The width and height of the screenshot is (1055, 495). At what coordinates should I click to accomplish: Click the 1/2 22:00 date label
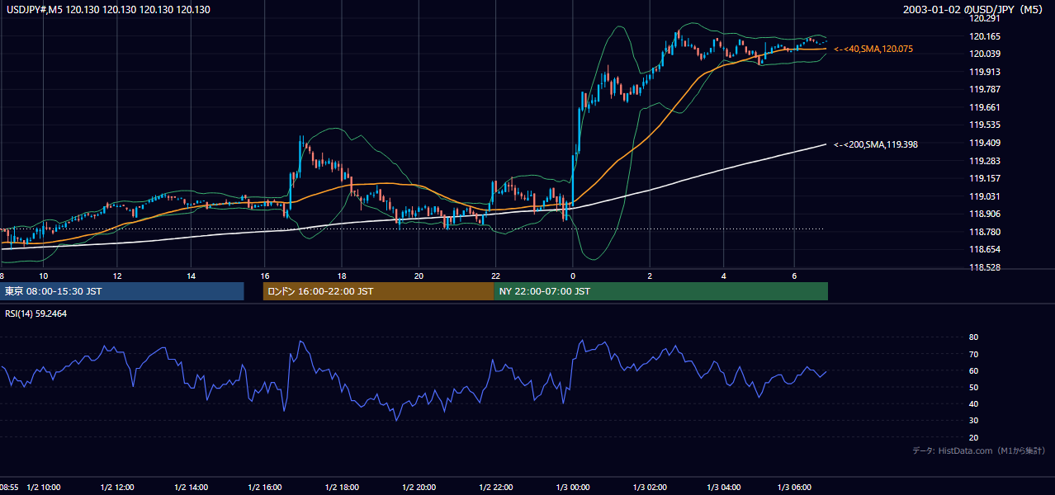click(495, 487)
